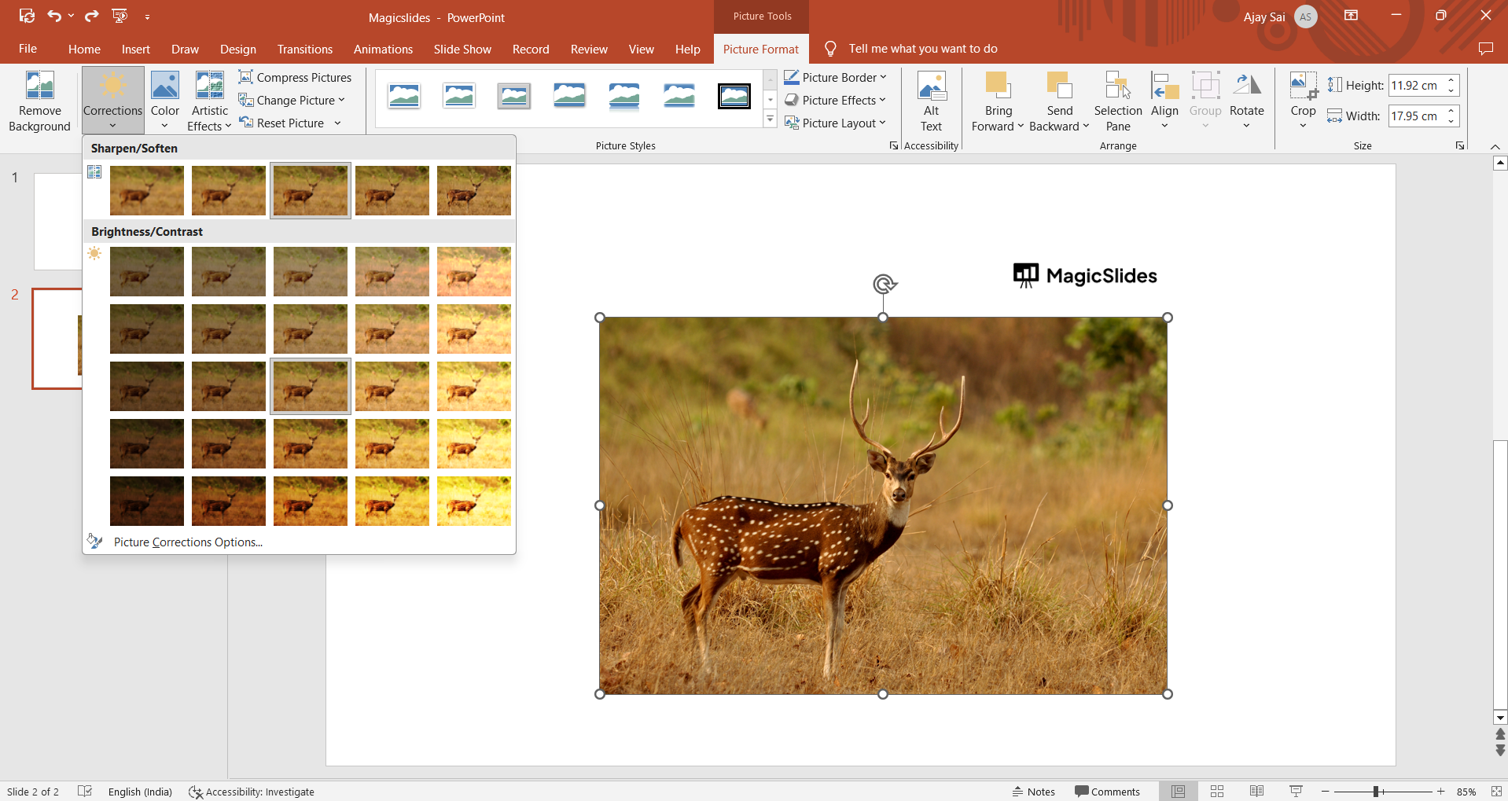This screenshot has height=801, width=1508.
Task: Open the Transitions tab
Action: [x=304, y=49]
